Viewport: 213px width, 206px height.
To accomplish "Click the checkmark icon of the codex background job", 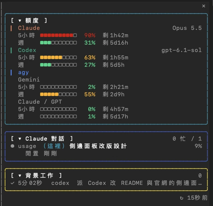I will (12, 183).
